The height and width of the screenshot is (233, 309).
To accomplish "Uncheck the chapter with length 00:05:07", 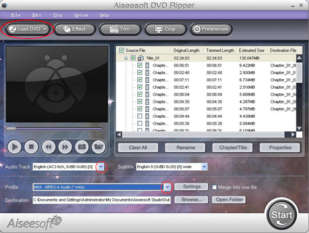I will [x=140, y=108].
